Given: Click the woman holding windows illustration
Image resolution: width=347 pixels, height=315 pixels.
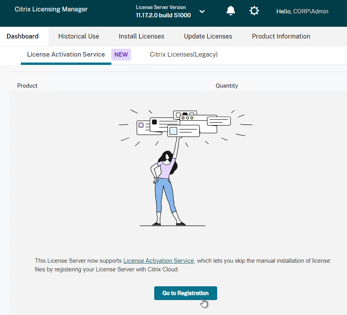Looking at the screenshot, I should tap(185, 168).
